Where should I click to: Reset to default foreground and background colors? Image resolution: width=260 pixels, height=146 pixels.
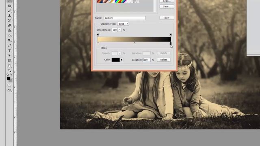pos(8,75)
